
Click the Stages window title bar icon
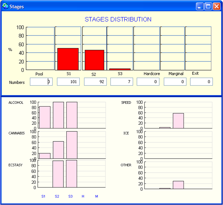point(5,6)
